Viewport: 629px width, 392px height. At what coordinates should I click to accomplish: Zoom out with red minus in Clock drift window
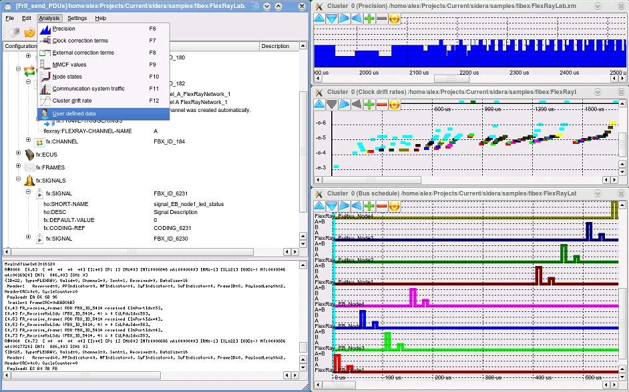(381, 105)
